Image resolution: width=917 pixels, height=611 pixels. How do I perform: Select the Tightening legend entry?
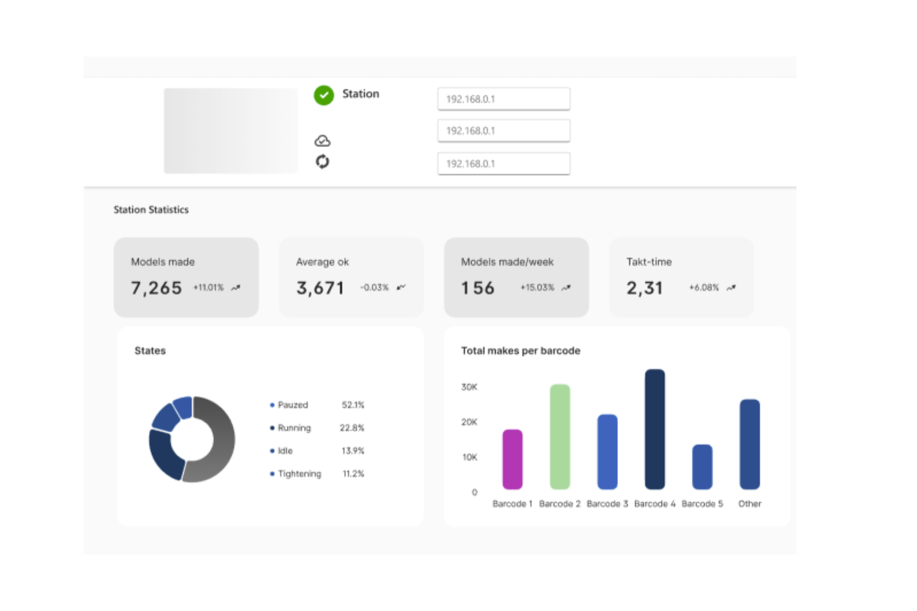click(299, 474)
